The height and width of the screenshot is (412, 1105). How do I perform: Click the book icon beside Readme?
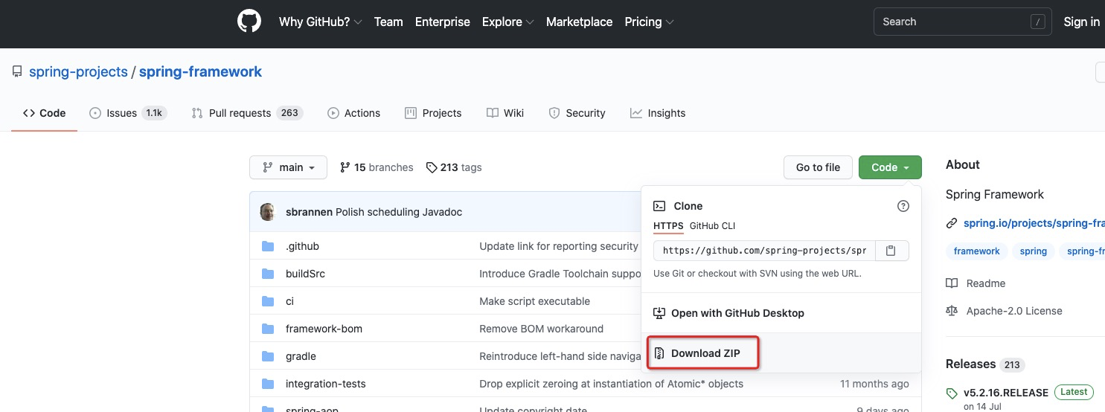pos(951,283)
